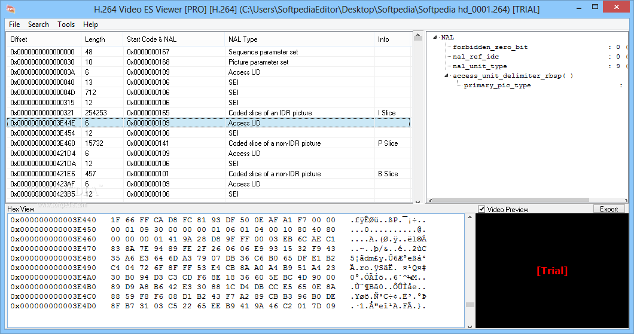Click Hex View scrollbar down arrow
Image resolution: width=634 pixels, height=334 pixels.
470,326
